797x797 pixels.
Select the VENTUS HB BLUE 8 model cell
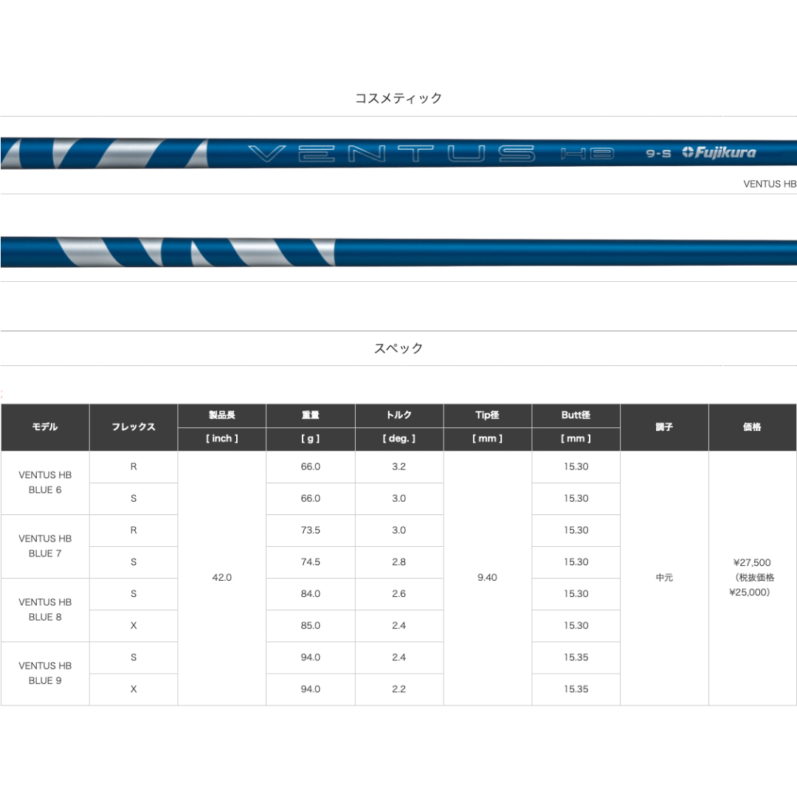click(x=45, y=610)
